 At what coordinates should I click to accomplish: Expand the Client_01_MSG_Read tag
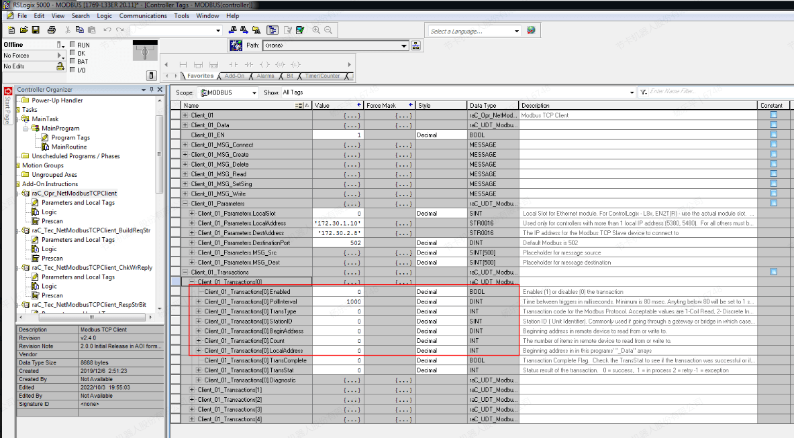click(186, 174)
